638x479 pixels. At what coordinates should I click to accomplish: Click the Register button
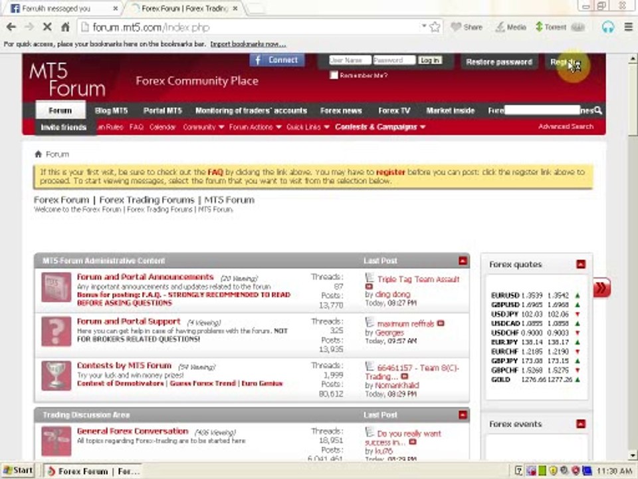(x=565, y=62)
